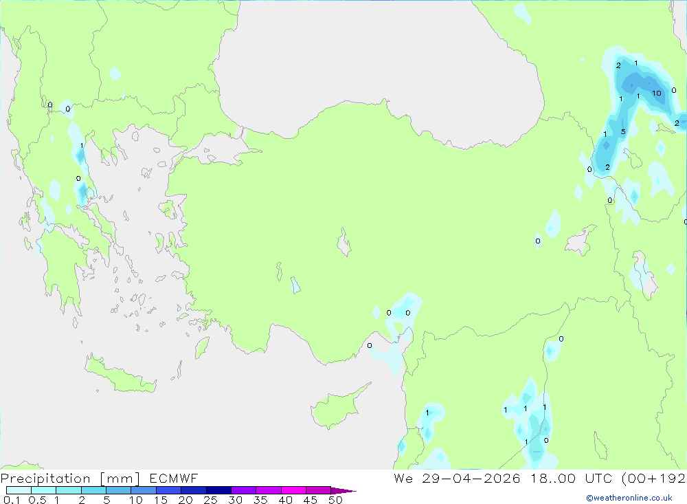Image resolution: width=687 pixels, height=504 pixels.
Task: Click the lightest 0.1–0.5 mm legend swatch
Action: 19,490
